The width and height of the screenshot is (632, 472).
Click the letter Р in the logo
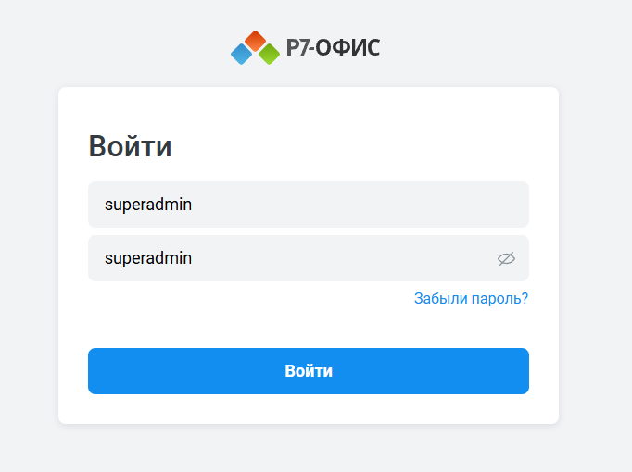click(293, 48)
